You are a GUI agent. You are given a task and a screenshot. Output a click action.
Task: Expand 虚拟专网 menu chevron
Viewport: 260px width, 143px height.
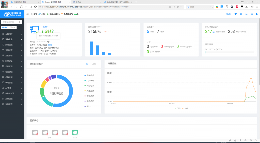(21, 77)
